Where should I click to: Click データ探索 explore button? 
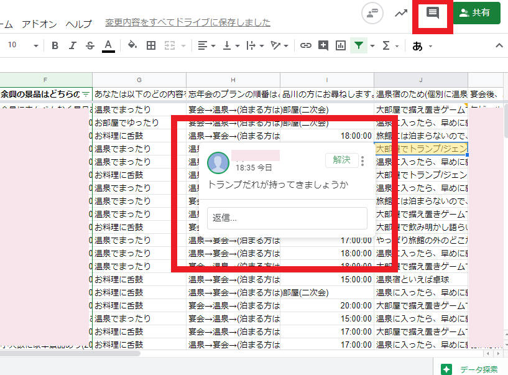click(x=469, y=369)
